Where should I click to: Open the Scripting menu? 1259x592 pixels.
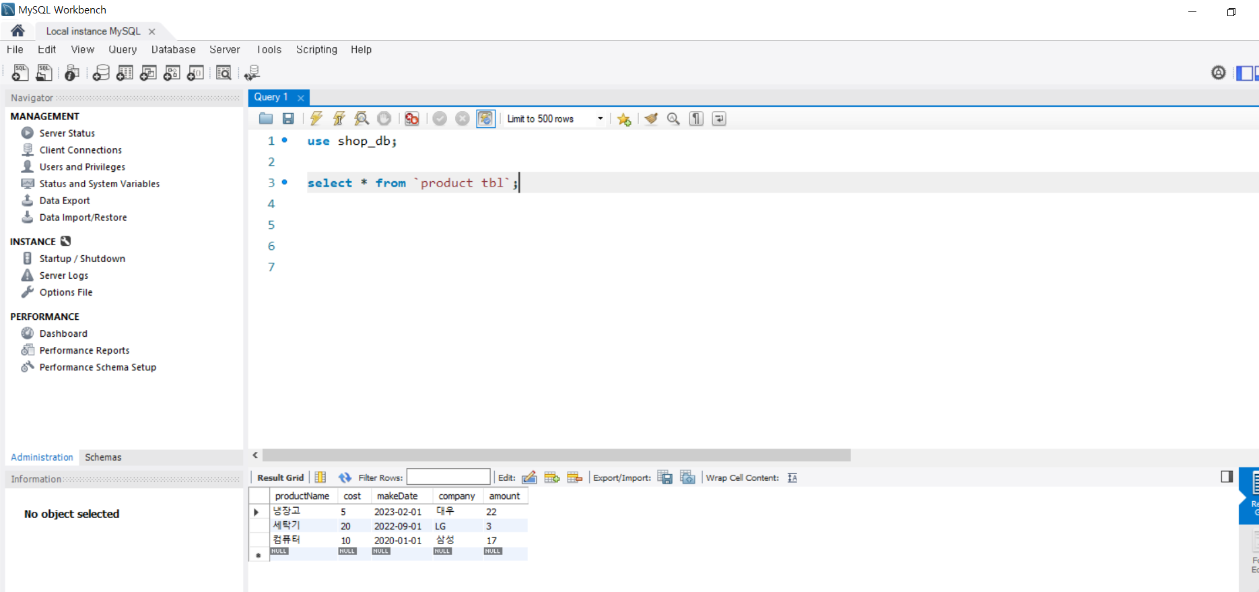coord(316,49)
